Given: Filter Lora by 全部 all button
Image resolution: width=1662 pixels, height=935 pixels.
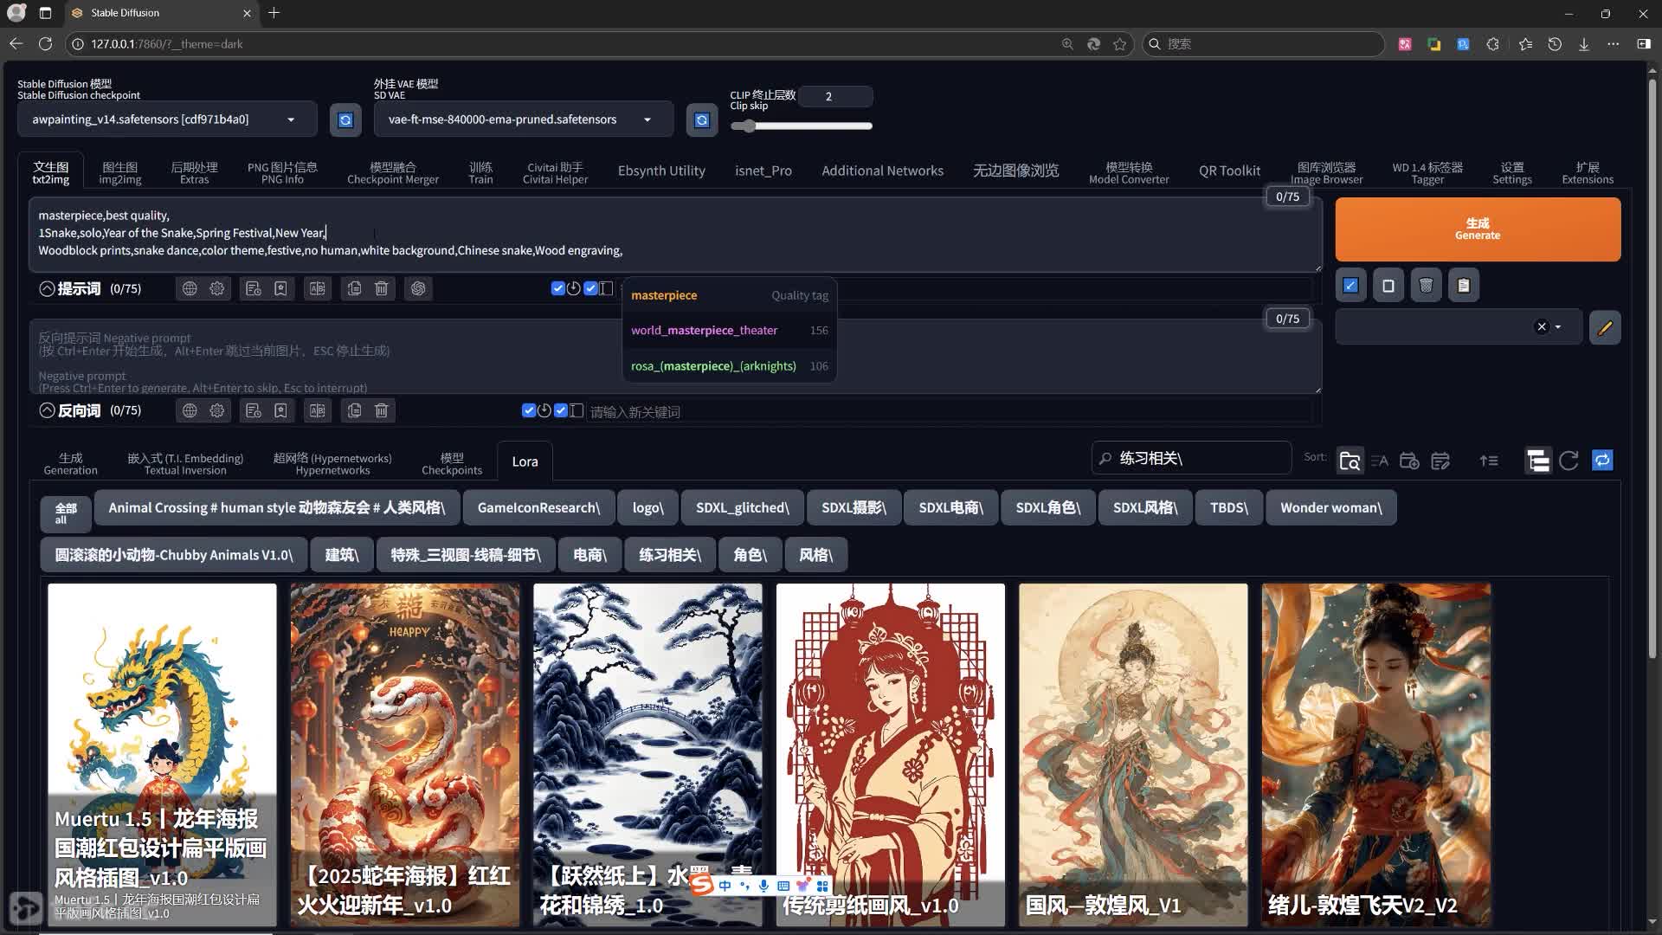Looking at the screenshot, I should 66,513.
